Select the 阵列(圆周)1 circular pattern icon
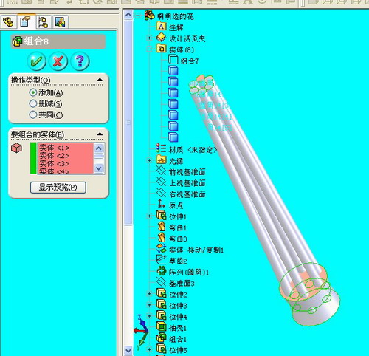The height and width of the screenshot is (356, 369). pyautogui.click(x=162, y=271)
